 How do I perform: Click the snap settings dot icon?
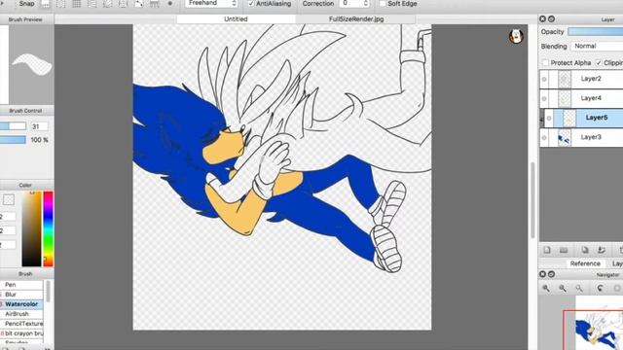169,4
